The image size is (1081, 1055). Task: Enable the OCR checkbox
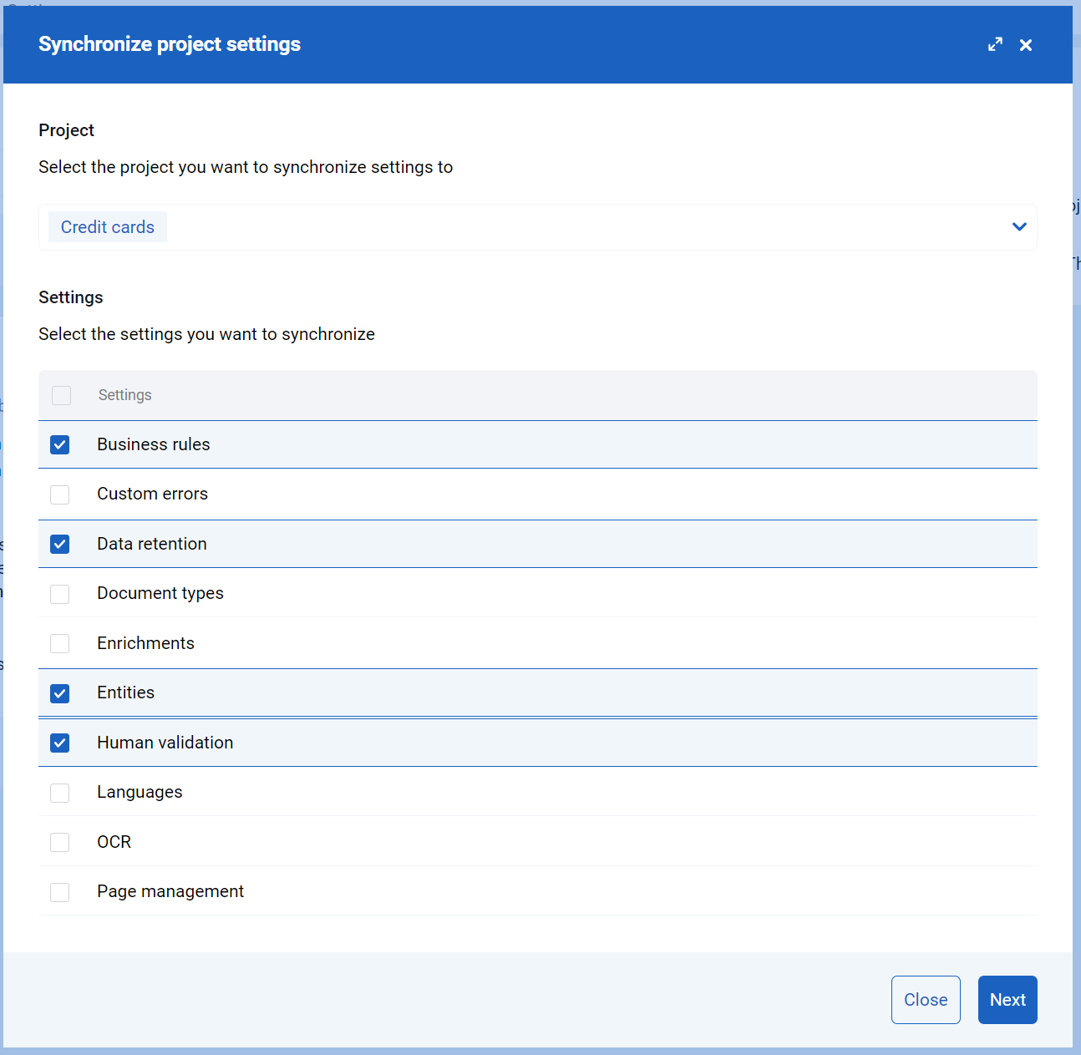pos(59,842)
